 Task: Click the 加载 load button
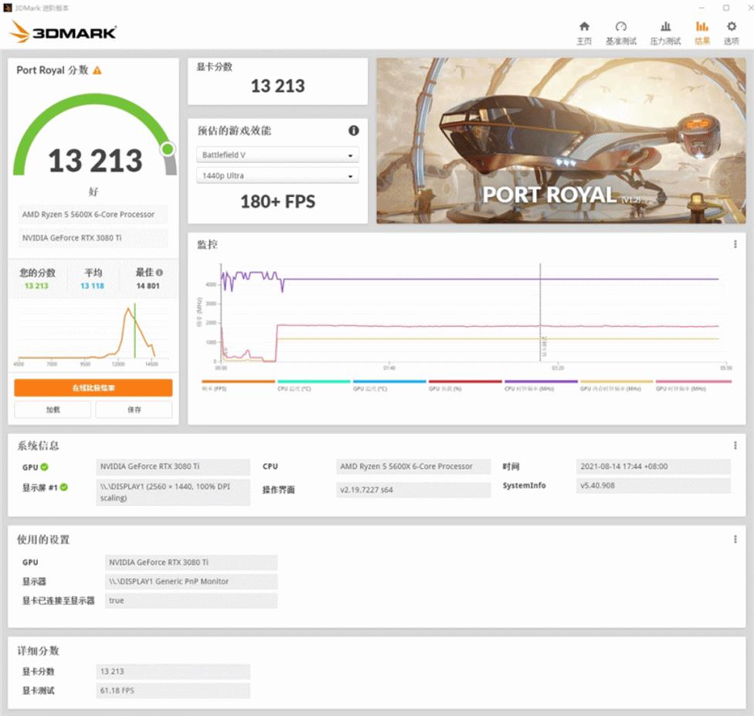pyautogui.click(x=53, y=409)
